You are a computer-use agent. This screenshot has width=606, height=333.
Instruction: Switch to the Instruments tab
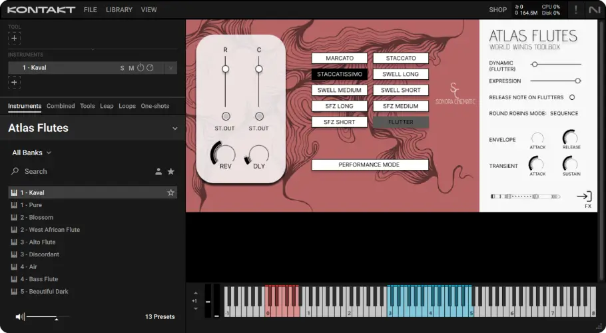pyautogui.click(x=25, y=106)
